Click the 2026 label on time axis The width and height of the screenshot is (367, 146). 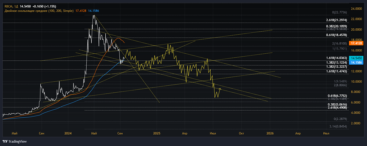coord(270,133)
